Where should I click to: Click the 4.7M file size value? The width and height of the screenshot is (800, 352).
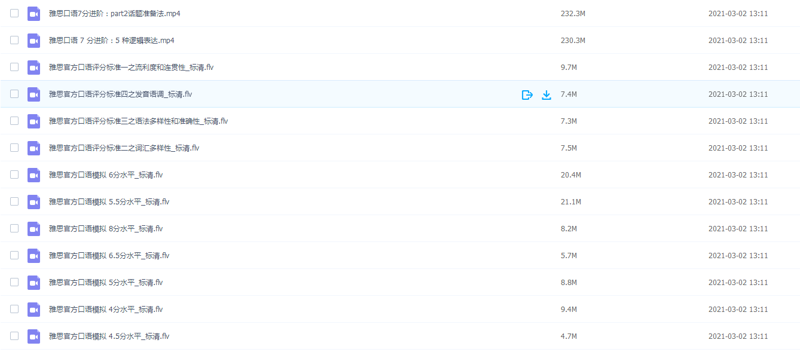569,336
